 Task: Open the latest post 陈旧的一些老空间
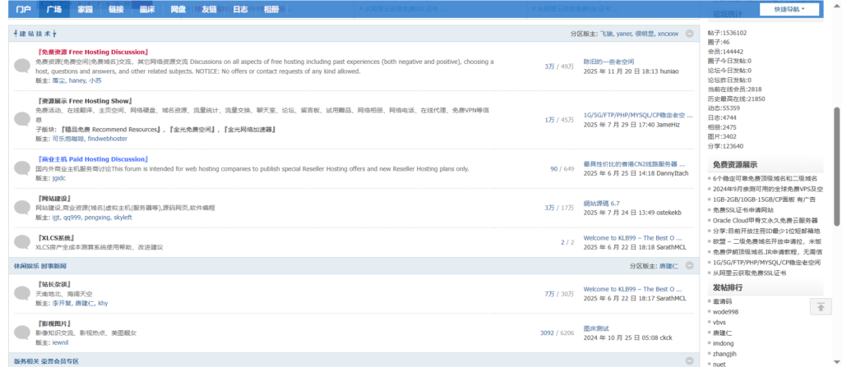608,62
